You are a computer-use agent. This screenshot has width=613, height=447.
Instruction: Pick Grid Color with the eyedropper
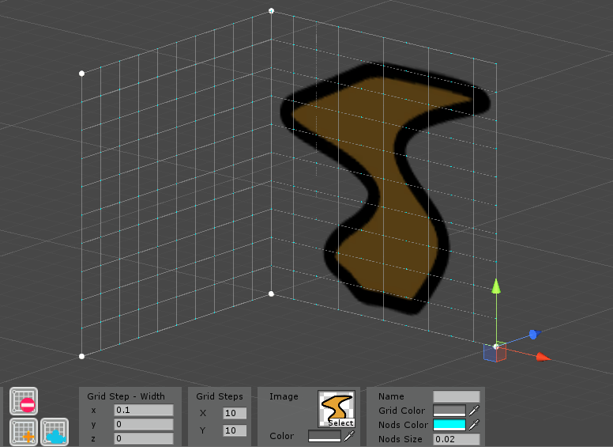474,411
